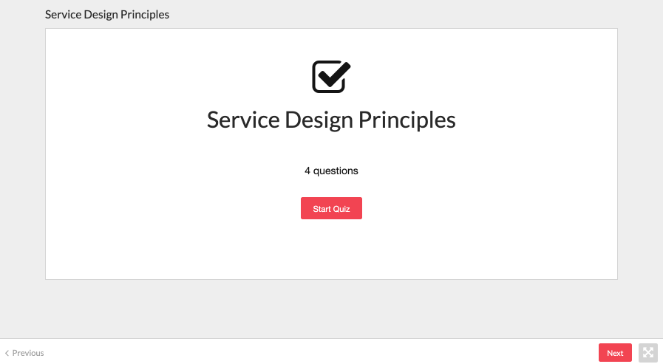Return to the Previous lesson

point(24,353)
